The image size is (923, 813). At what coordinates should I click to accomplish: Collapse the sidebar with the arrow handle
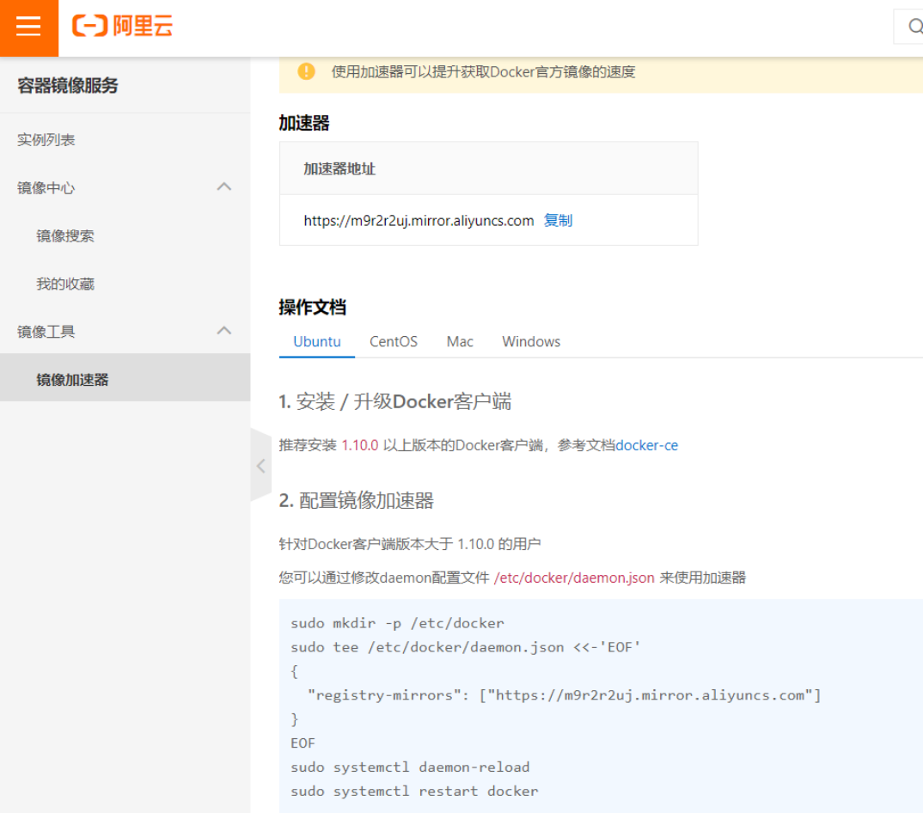(x=260, y=466)
